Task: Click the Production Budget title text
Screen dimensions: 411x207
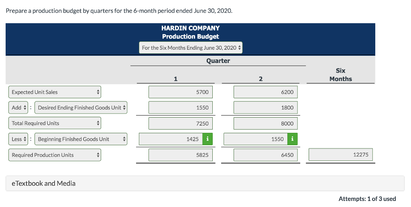Action: coord(190,37)
